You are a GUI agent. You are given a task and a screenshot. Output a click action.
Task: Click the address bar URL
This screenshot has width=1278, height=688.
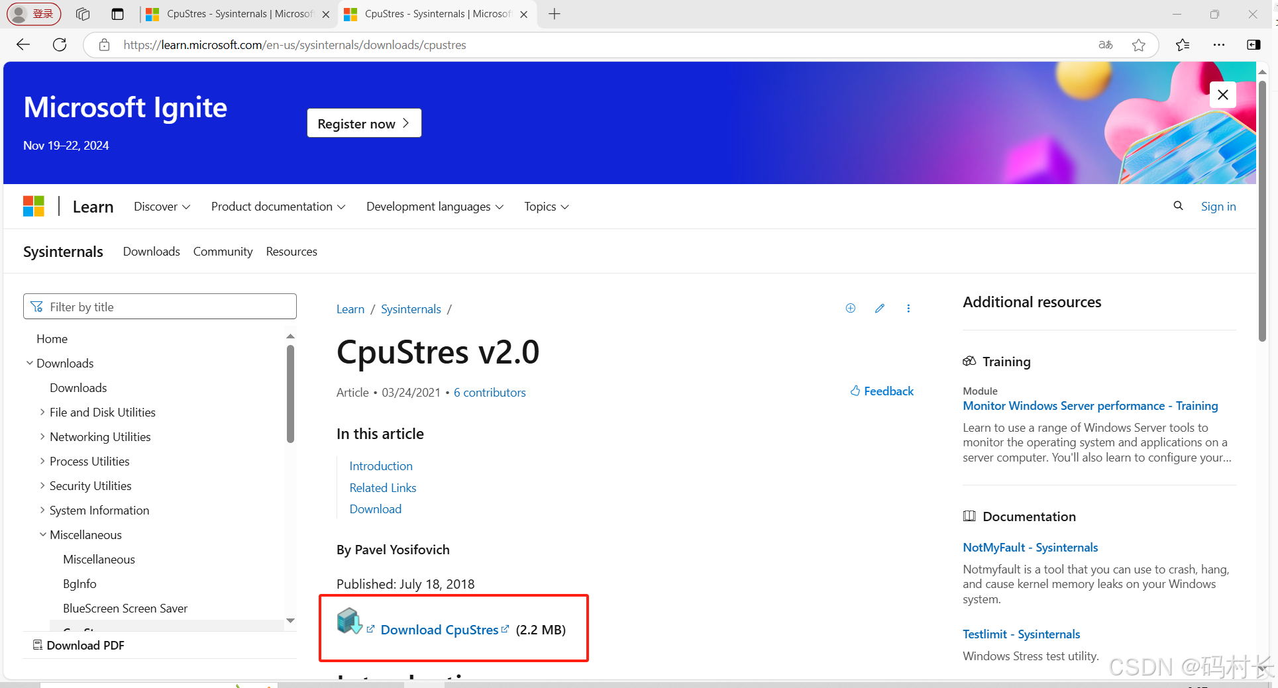click(x=295, y=45)
